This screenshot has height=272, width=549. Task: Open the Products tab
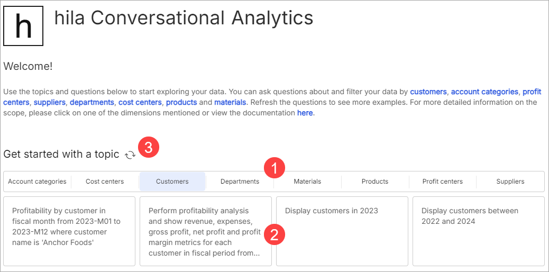tap(375, 181)
